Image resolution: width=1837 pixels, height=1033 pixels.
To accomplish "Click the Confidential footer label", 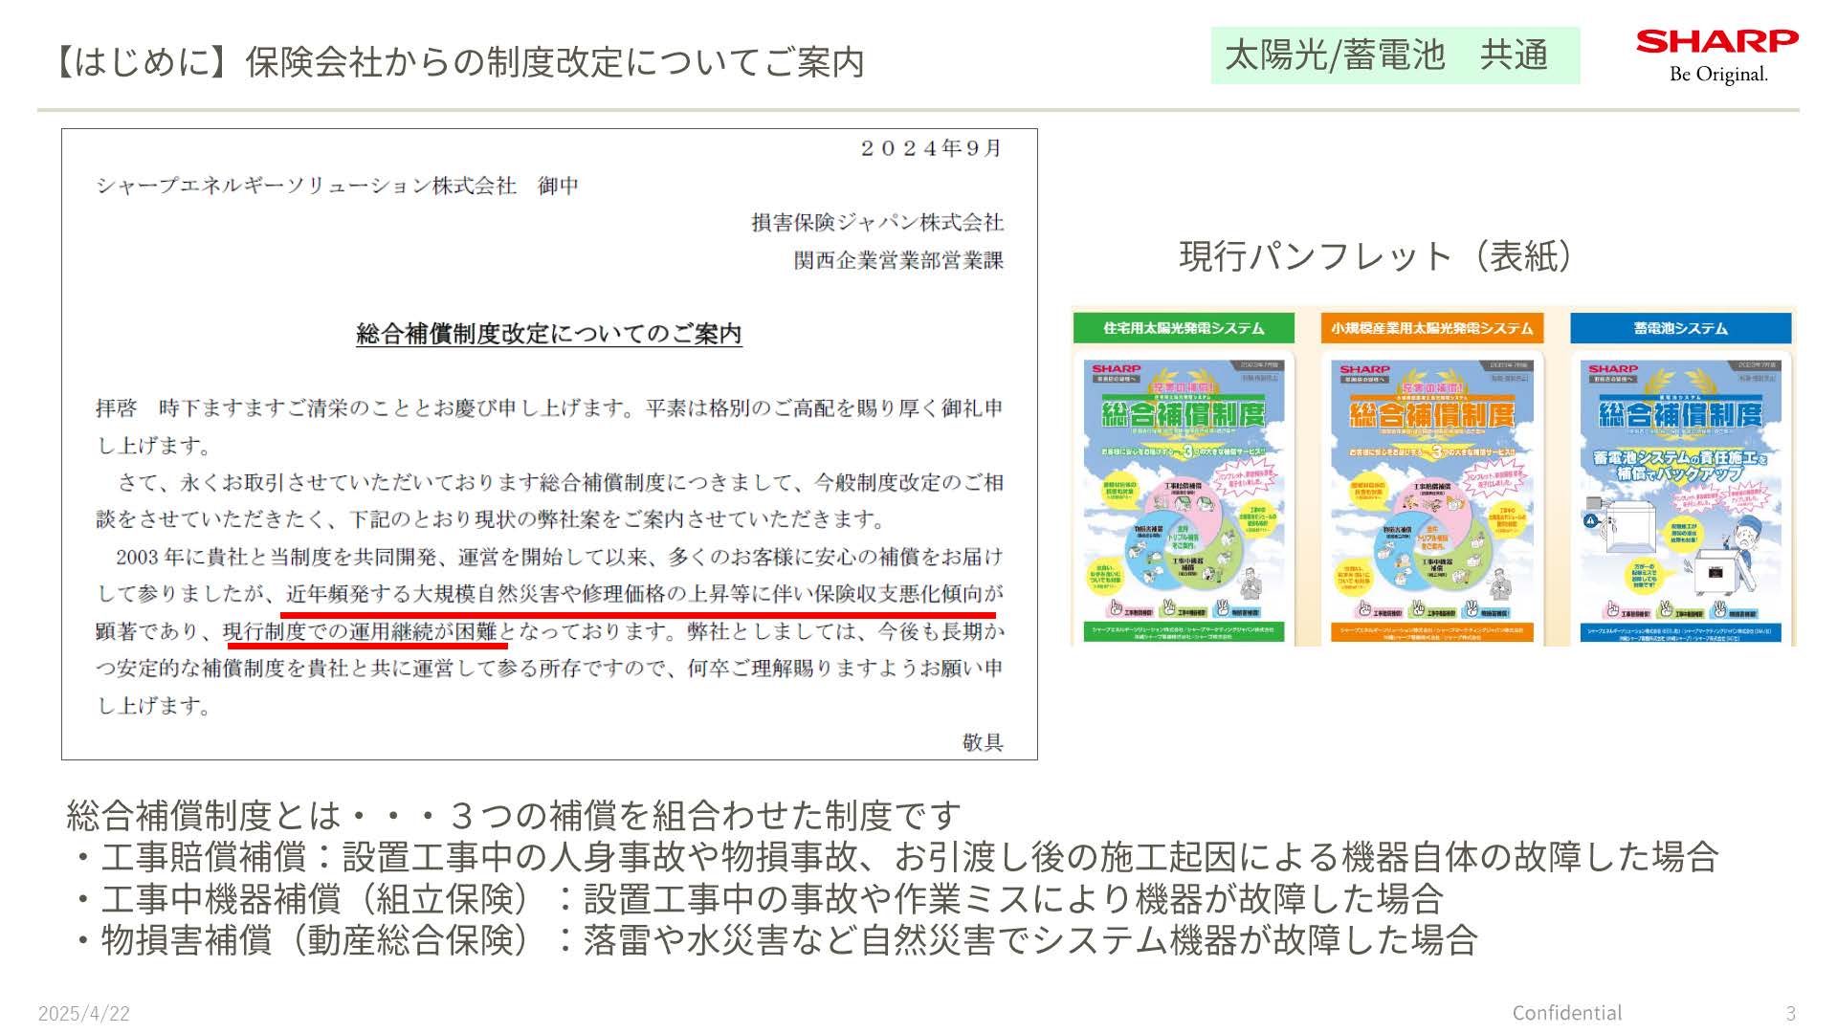I will 1567,1013.
